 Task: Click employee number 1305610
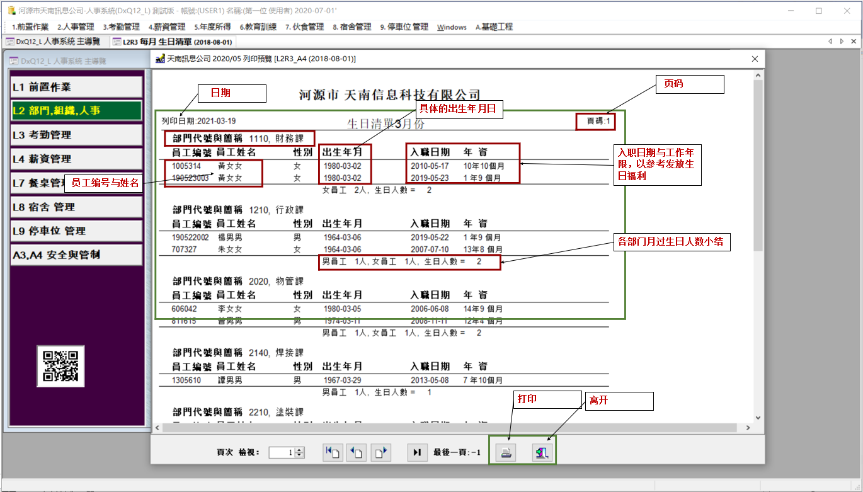[x=186, y=380]
